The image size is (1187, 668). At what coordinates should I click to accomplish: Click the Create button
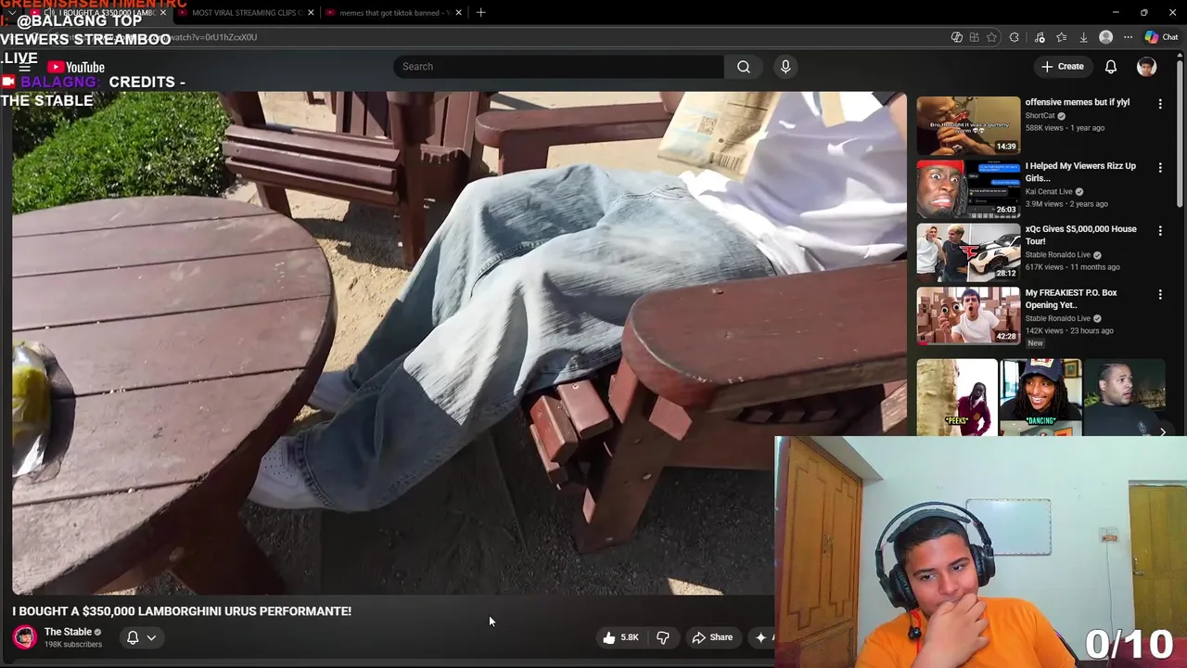(1063, 67)
